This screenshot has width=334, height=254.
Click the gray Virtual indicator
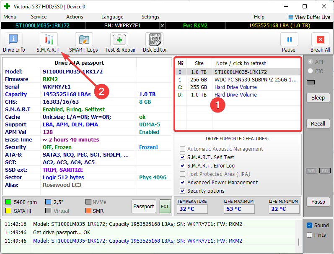coord(48,211)
